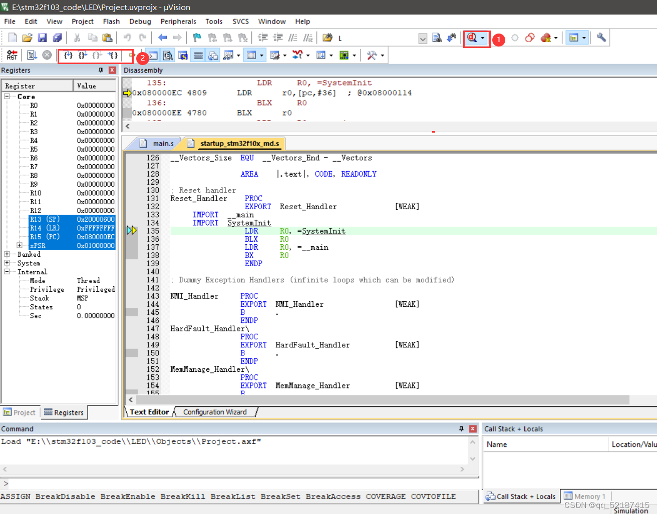Open the SVCS menu
The width and height of the screenshot is (657, 514).
pos(240,22)
